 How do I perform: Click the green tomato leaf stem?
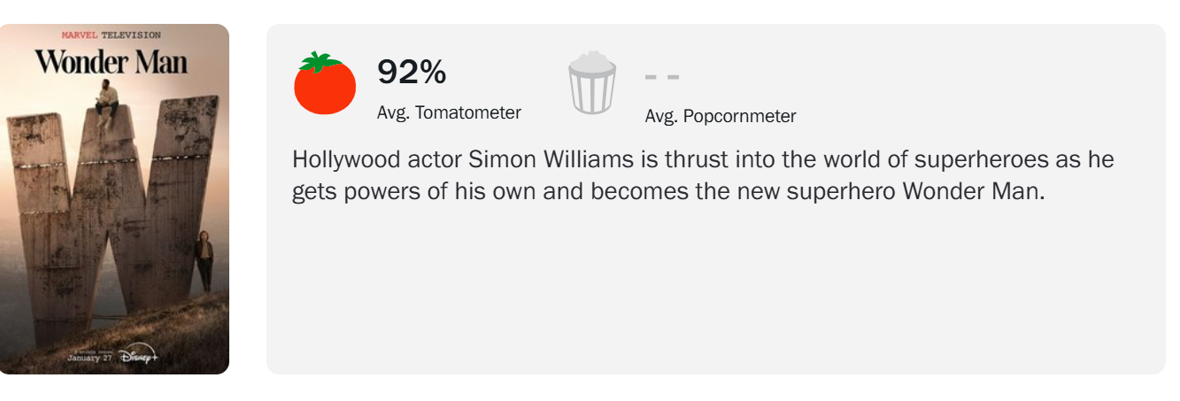coord(320,63)
